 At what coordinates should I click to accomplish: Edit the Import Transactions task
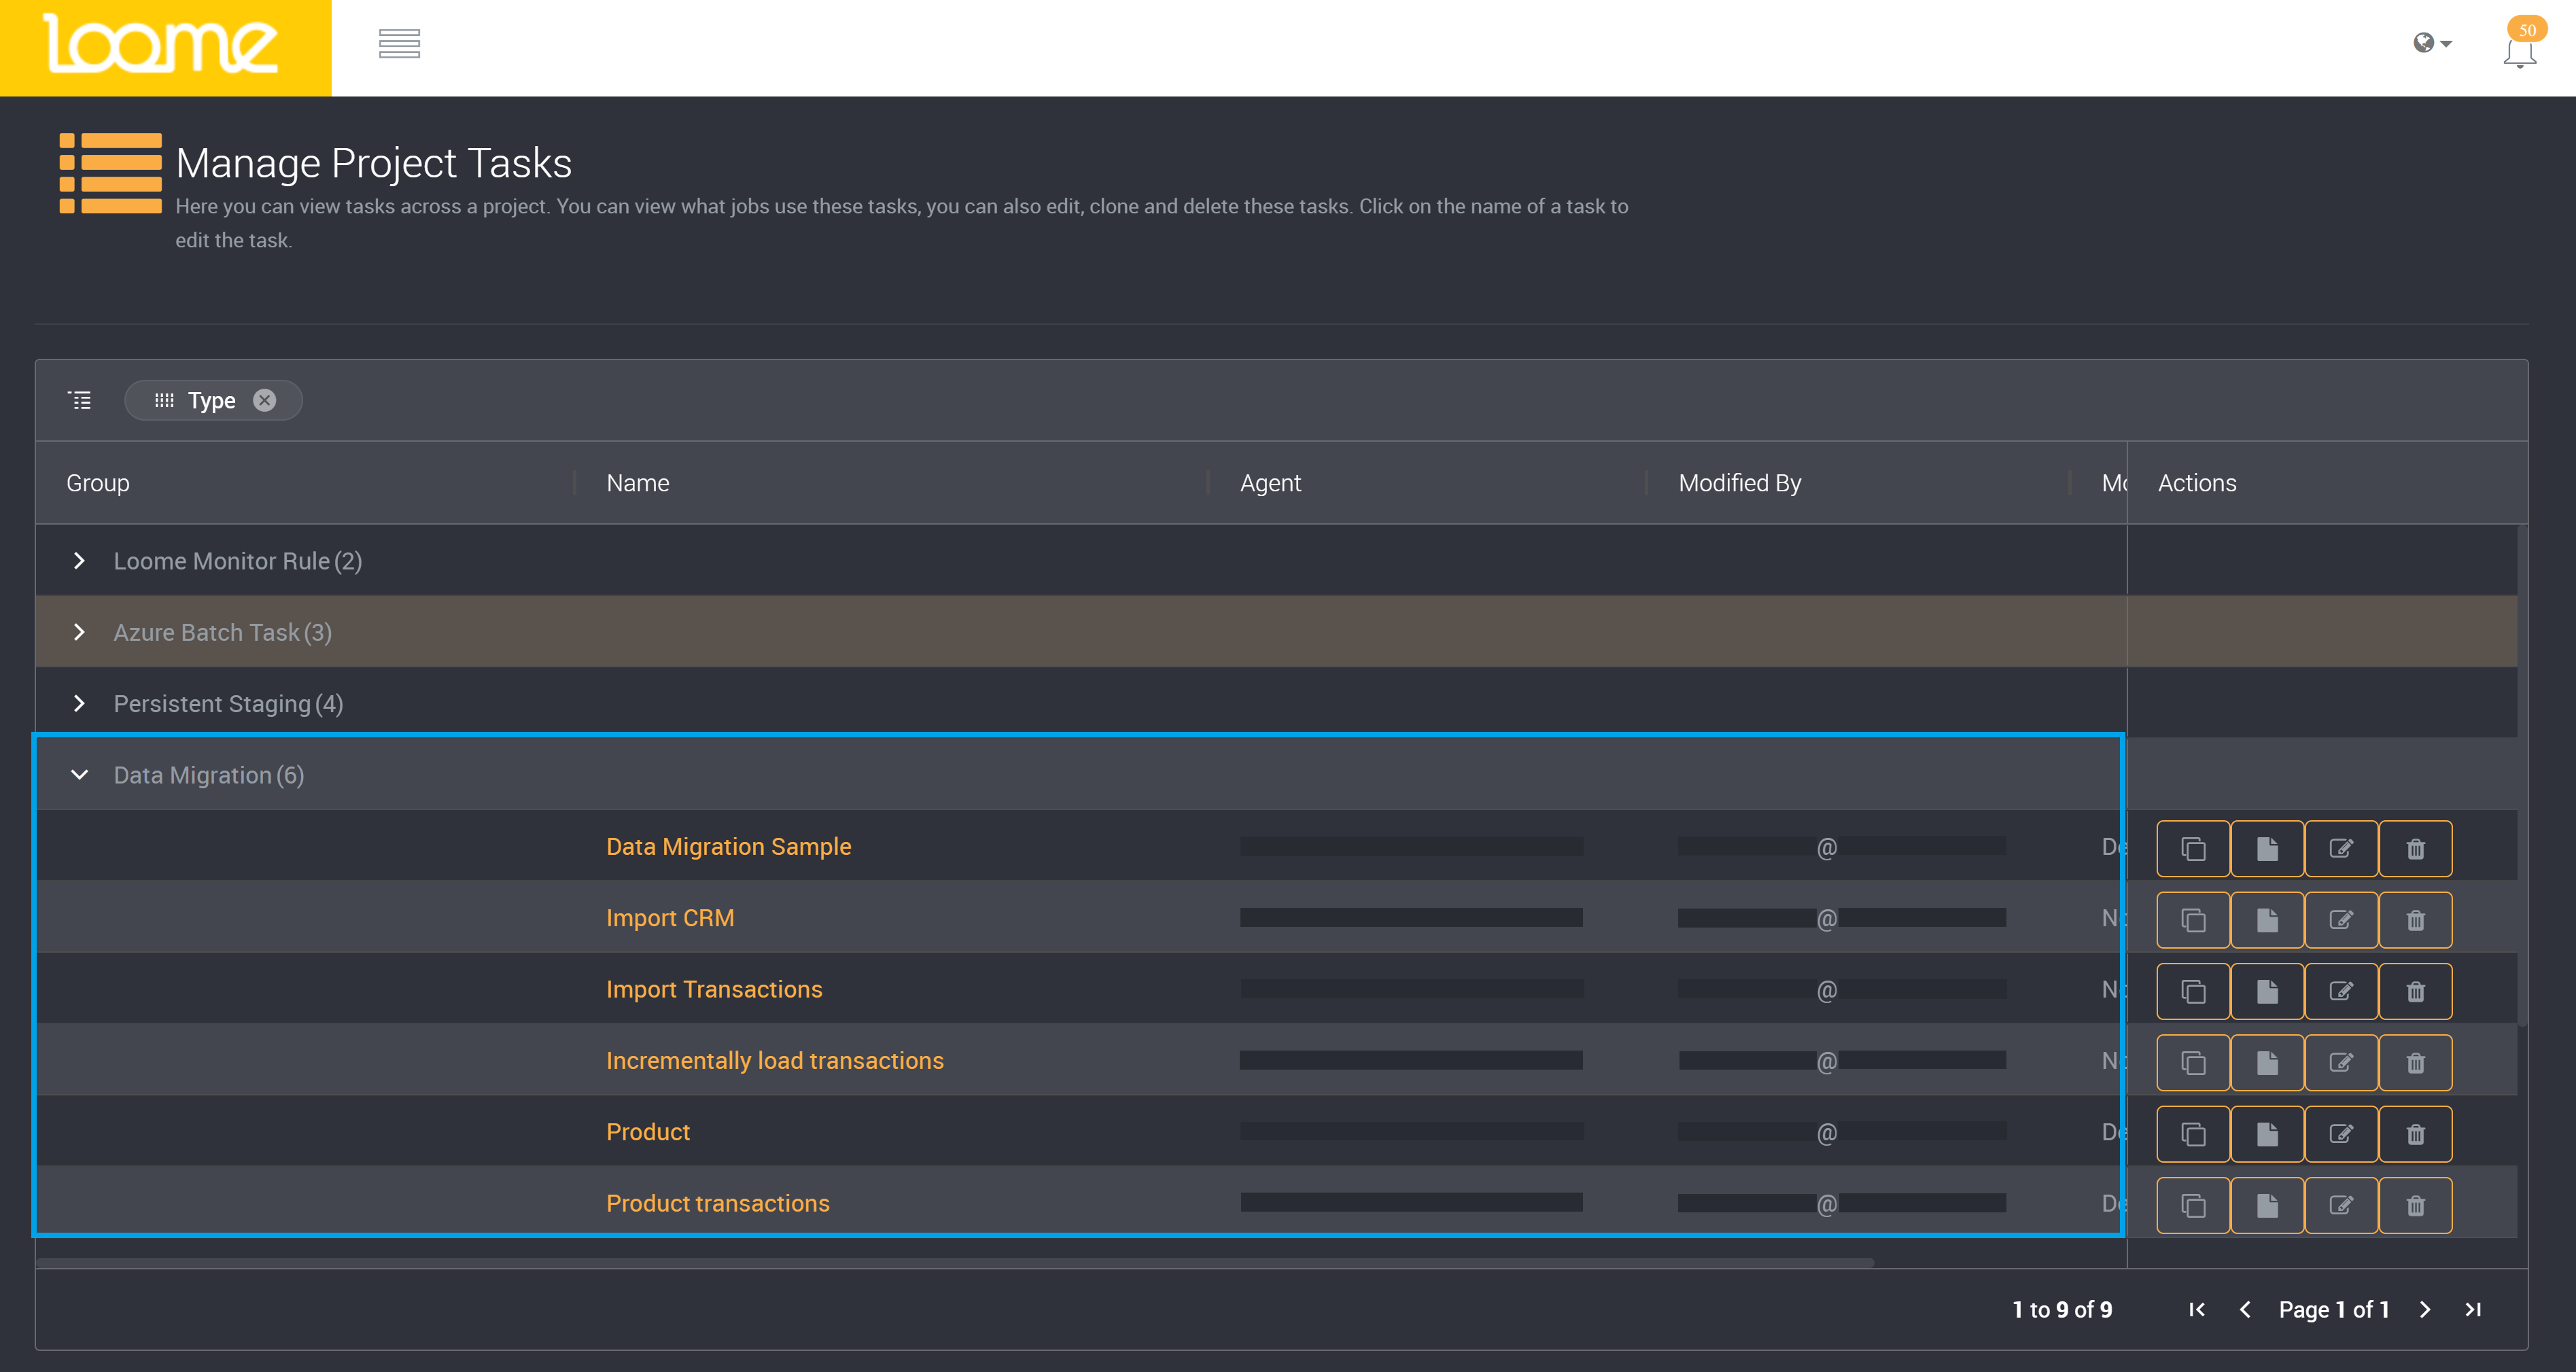pyautogui.click(x=2341, y=991)
